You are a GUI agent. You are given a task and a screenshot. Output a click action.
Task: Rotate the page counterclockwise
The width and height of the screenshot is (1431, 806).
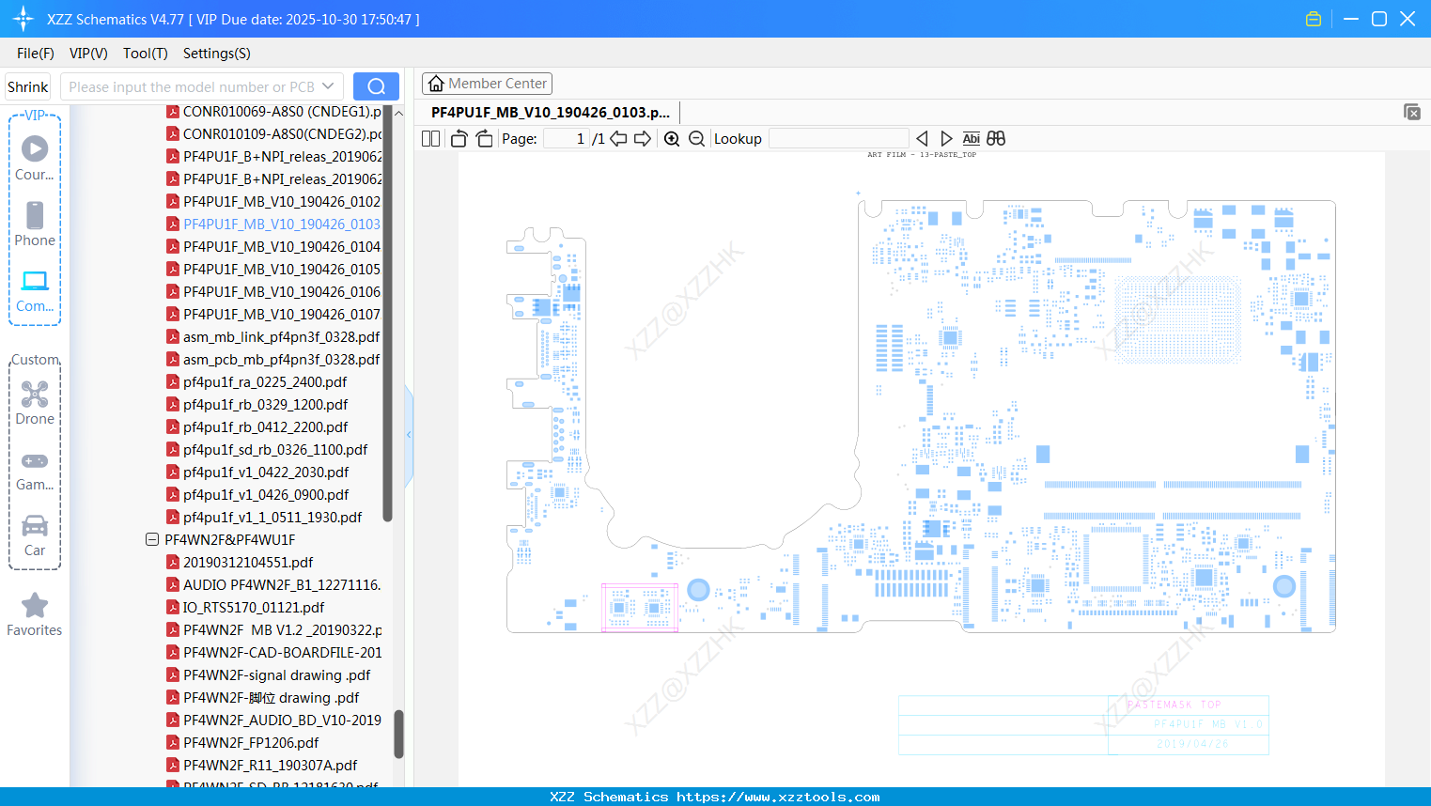click(x=459, y=139)
